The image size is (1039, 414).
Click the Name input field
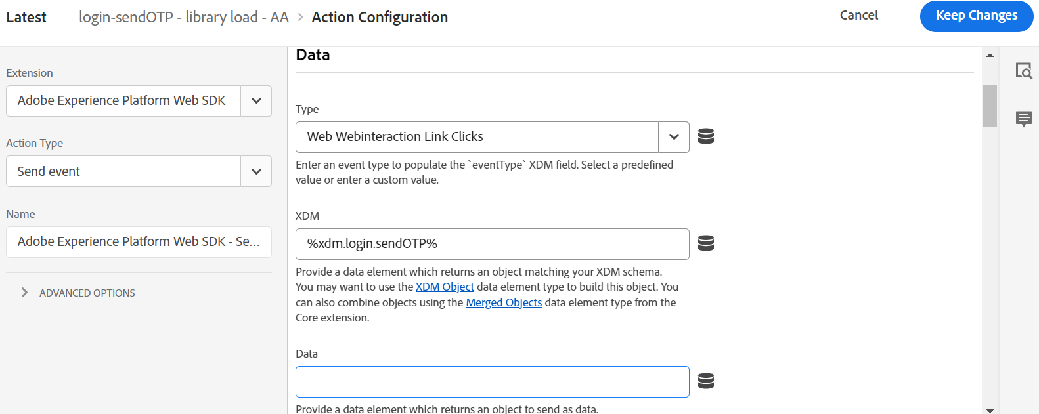pyautogui.click(x=138, y=242)
